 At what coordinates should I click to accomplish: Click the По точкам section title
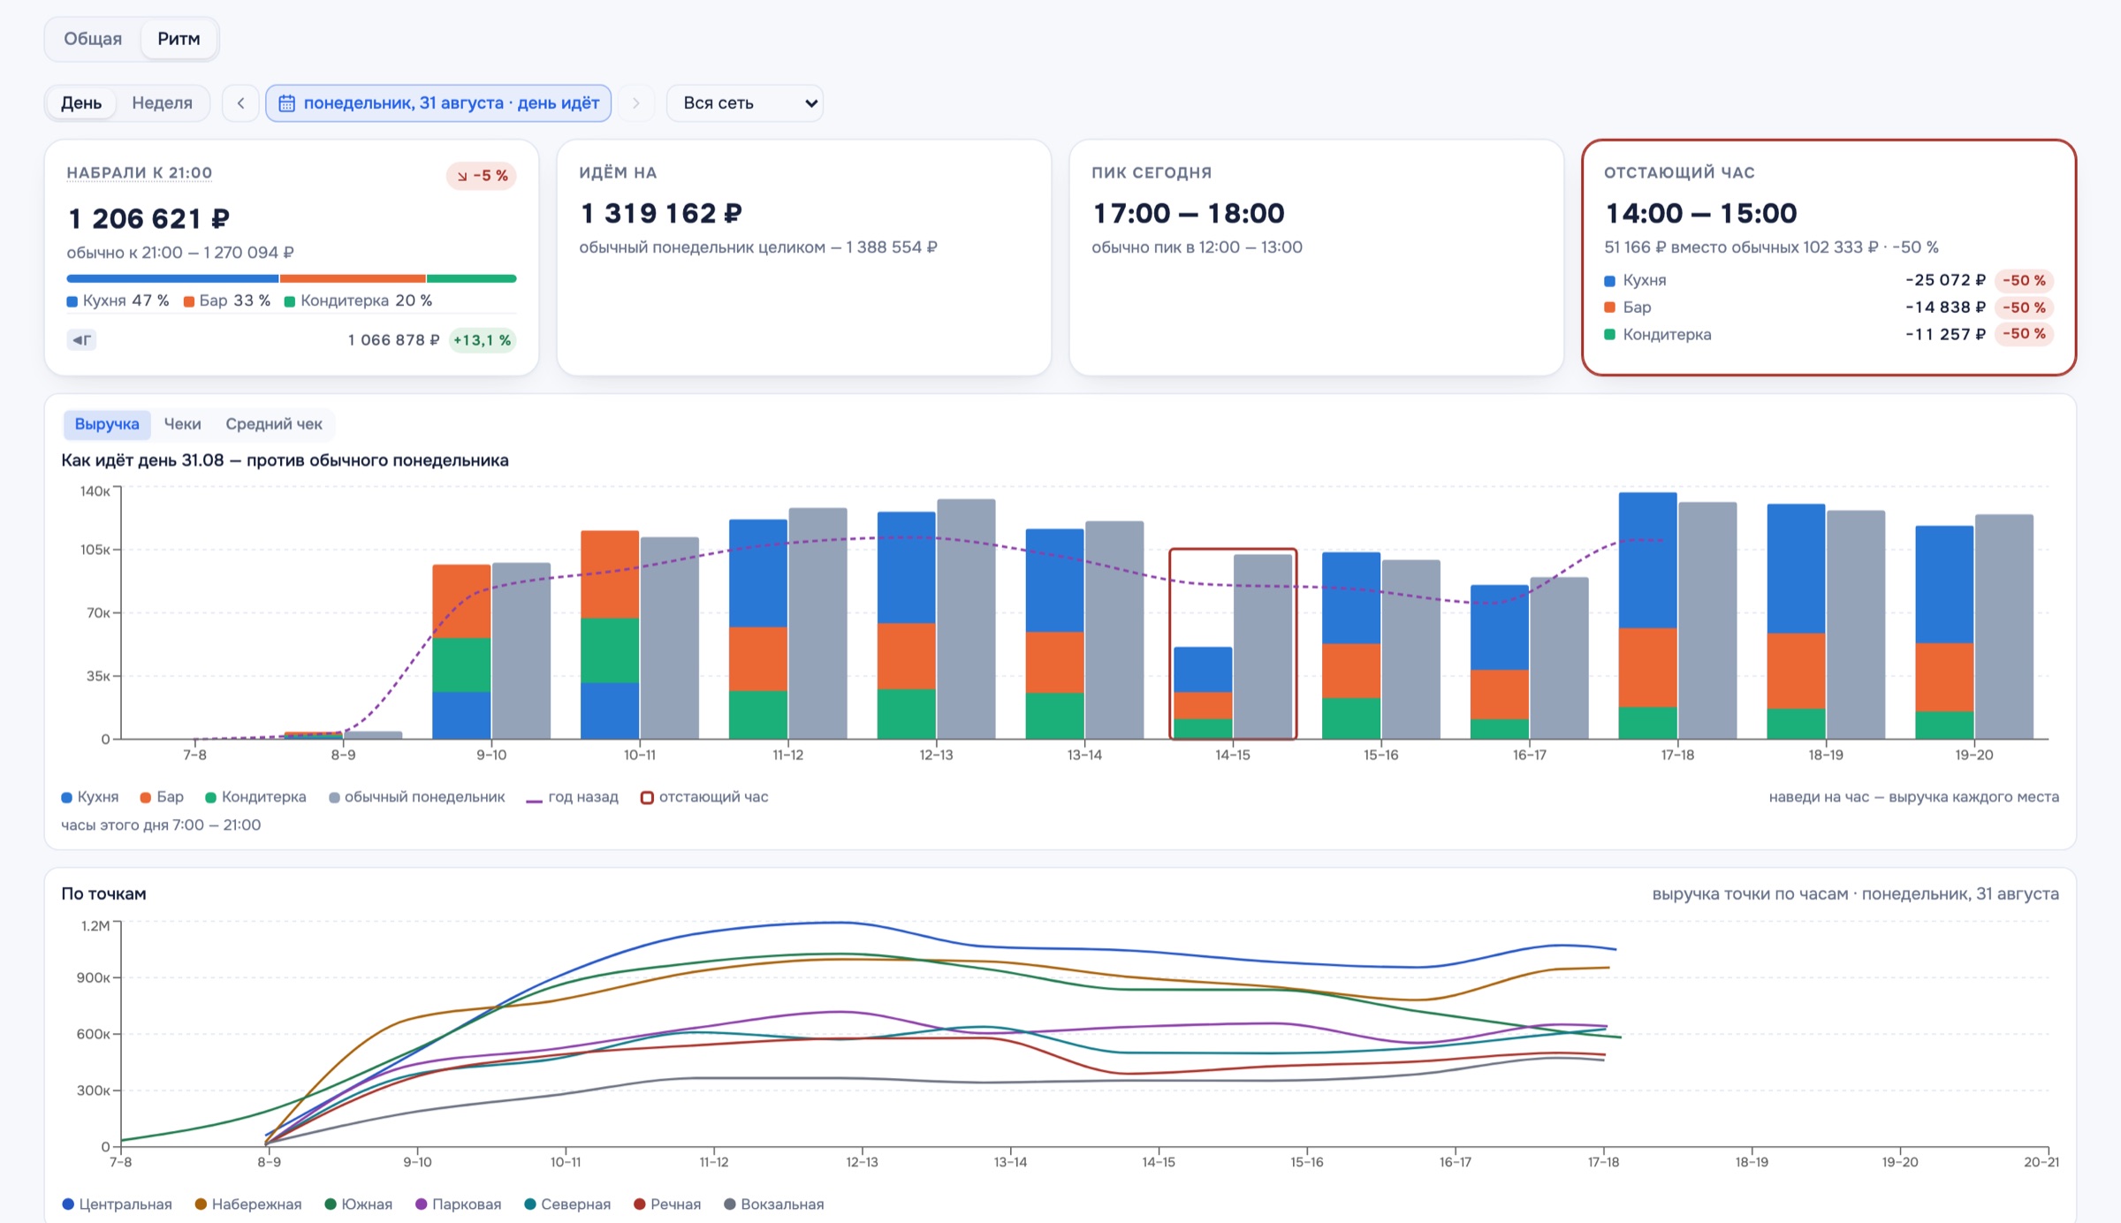[103, 893]
